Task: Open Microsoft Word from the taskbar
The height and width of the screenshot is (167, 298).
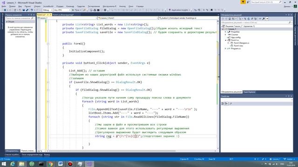Action: click(x=61, y=164)
